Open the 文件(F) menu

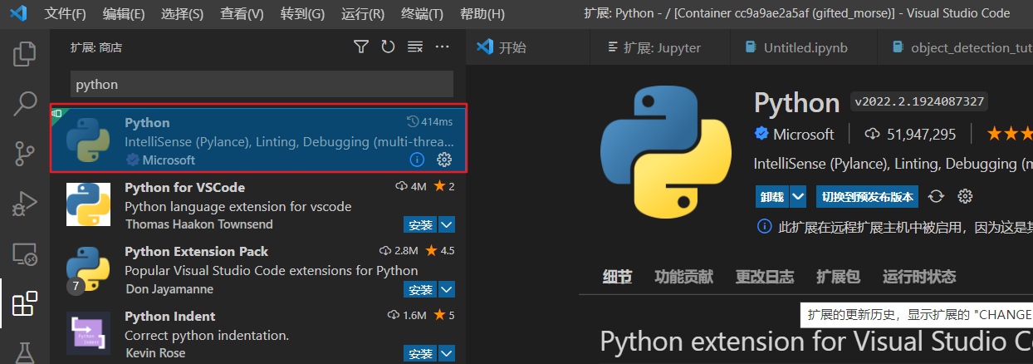[65, 14]
